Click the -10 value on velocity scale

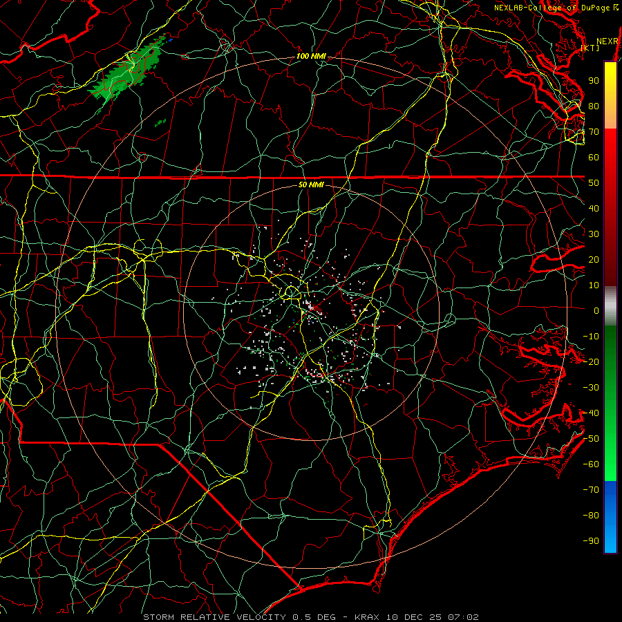(591, 337)
